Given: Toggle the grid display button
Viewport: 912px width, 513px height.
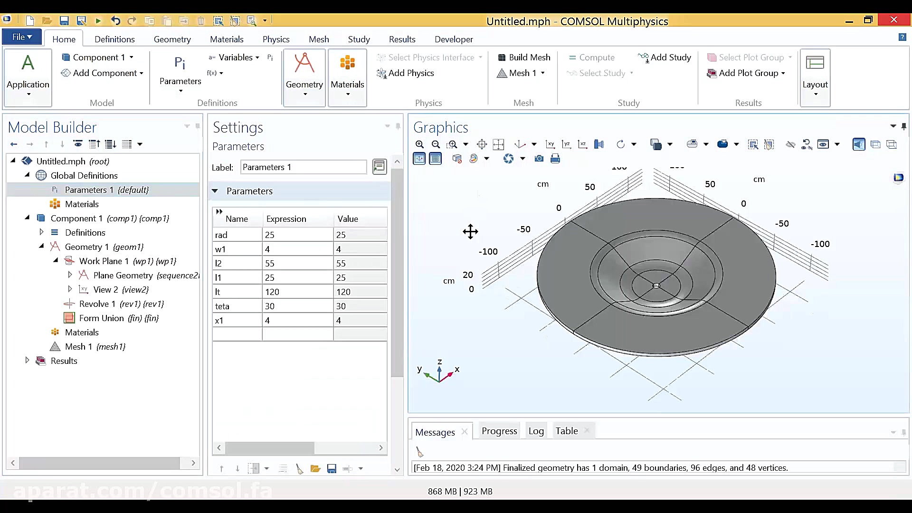Looking at the screenshot, I should [x=435, y=159].
